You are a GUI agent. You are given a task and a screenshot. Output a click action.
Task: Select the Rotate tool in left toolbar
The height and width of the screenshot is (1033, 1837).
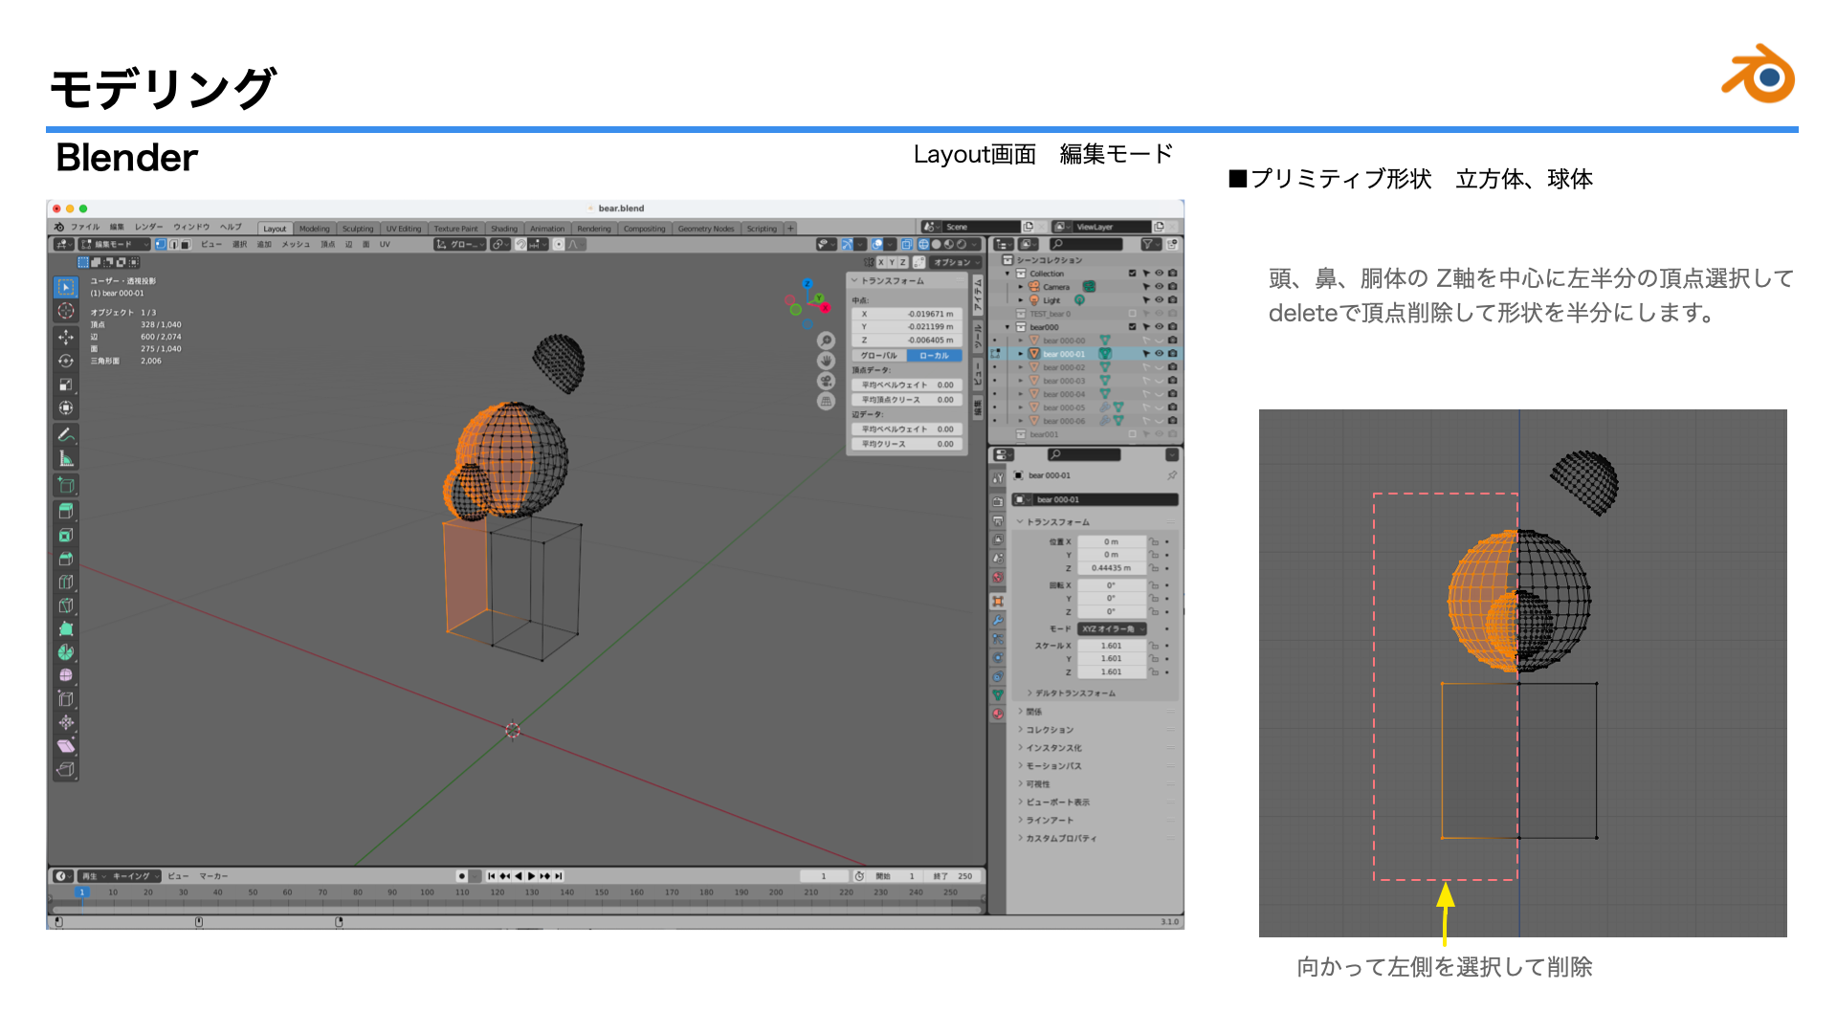66,361
